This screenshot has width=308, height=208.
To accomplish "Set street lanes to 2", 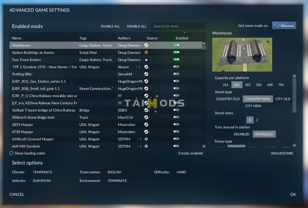I will click(x=257, y=120).
